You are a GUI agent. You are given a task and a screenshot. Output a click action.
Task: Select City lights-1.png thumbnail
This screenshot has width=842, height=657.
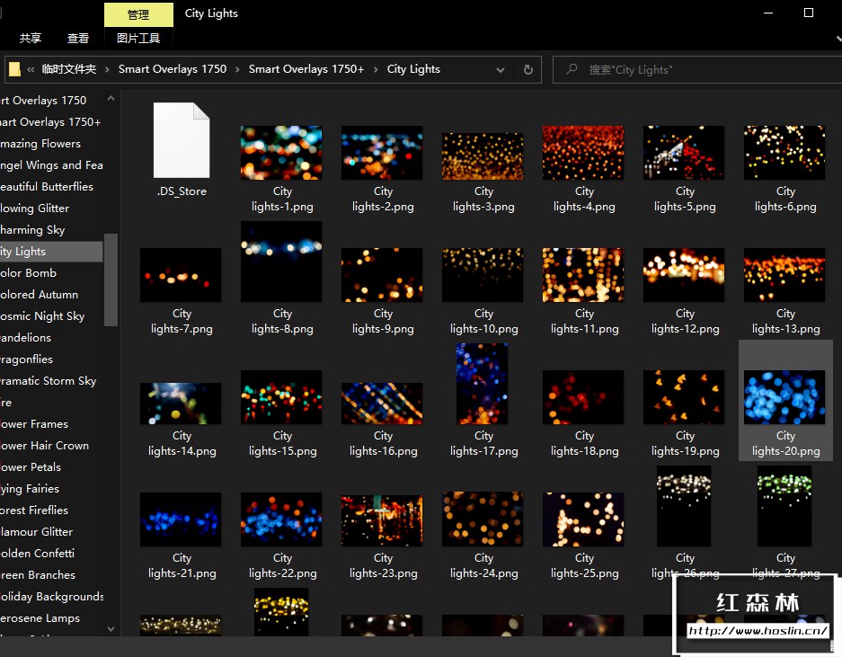click(x=281, y=153)
